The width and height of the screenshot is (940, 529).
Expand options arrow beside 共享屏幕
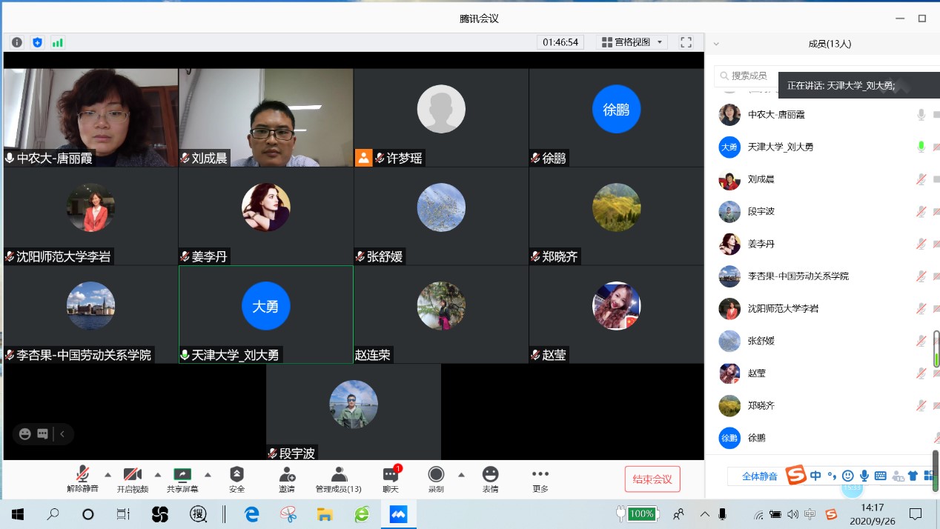pos(208,475)
